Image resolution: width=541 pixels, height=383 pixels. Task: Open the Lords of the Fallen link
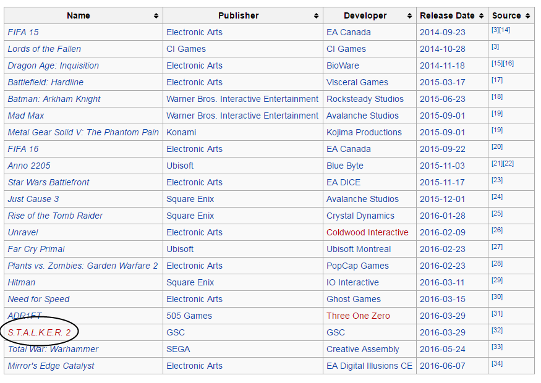[44, 49]
